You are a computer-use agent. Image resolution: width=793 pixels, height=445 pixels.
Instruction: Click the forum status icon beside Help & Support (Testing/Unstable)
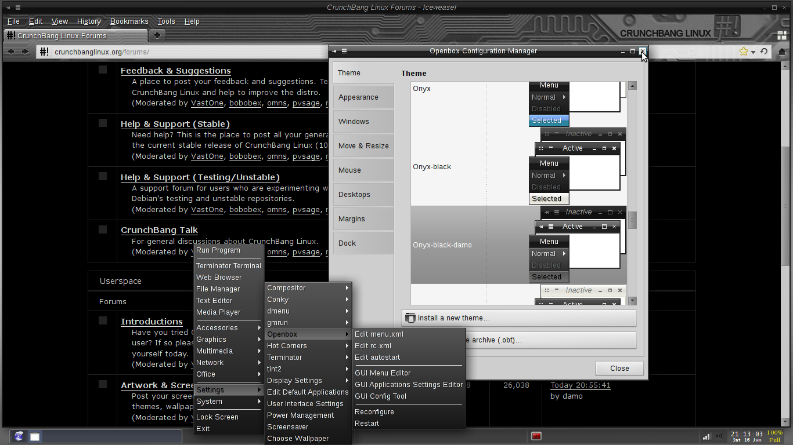(x=103, y=176)
